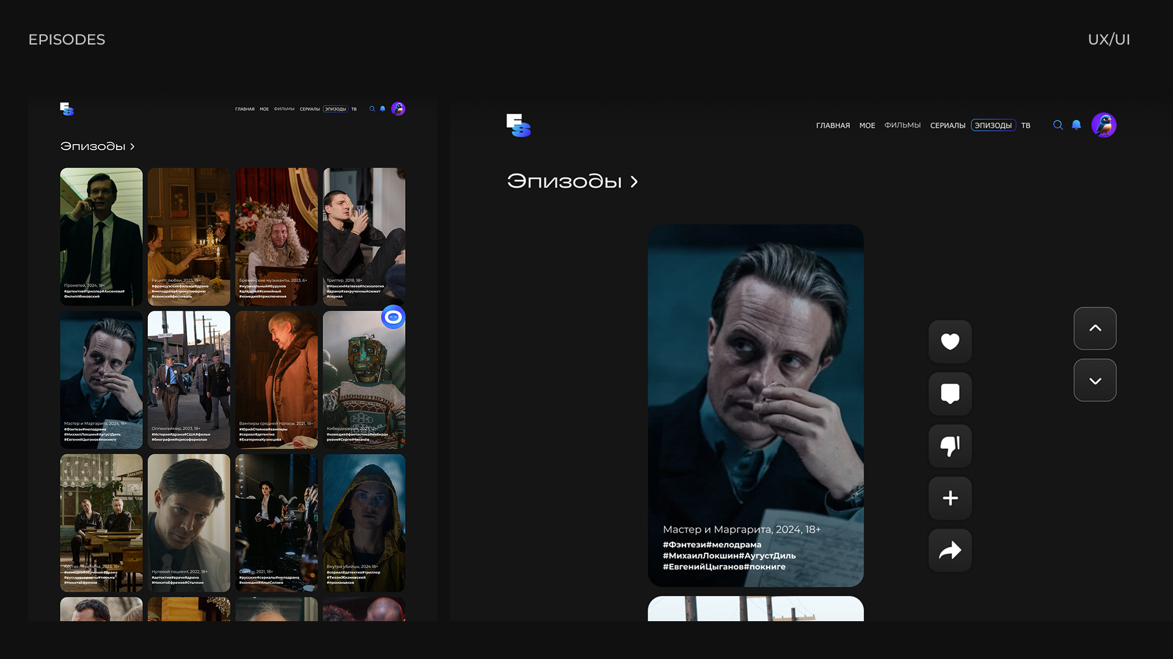The height and width of the screenshot is (659, 1173).
Task: Dislike episode with thumbs-down icon
Action: click(950, 446)
